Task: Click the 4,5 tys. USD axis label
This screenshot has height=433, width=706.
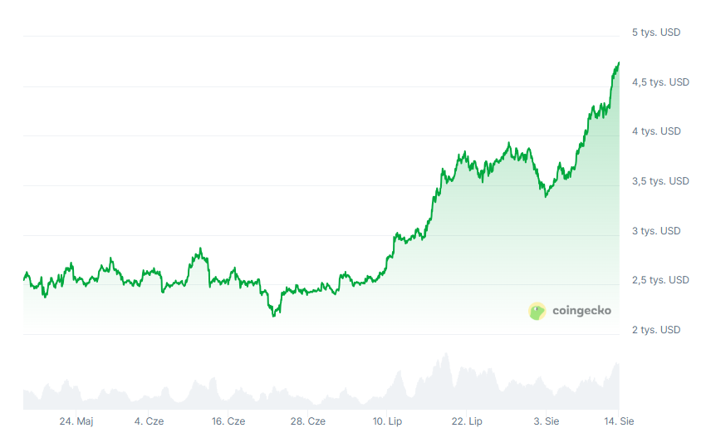Action: 660,82
